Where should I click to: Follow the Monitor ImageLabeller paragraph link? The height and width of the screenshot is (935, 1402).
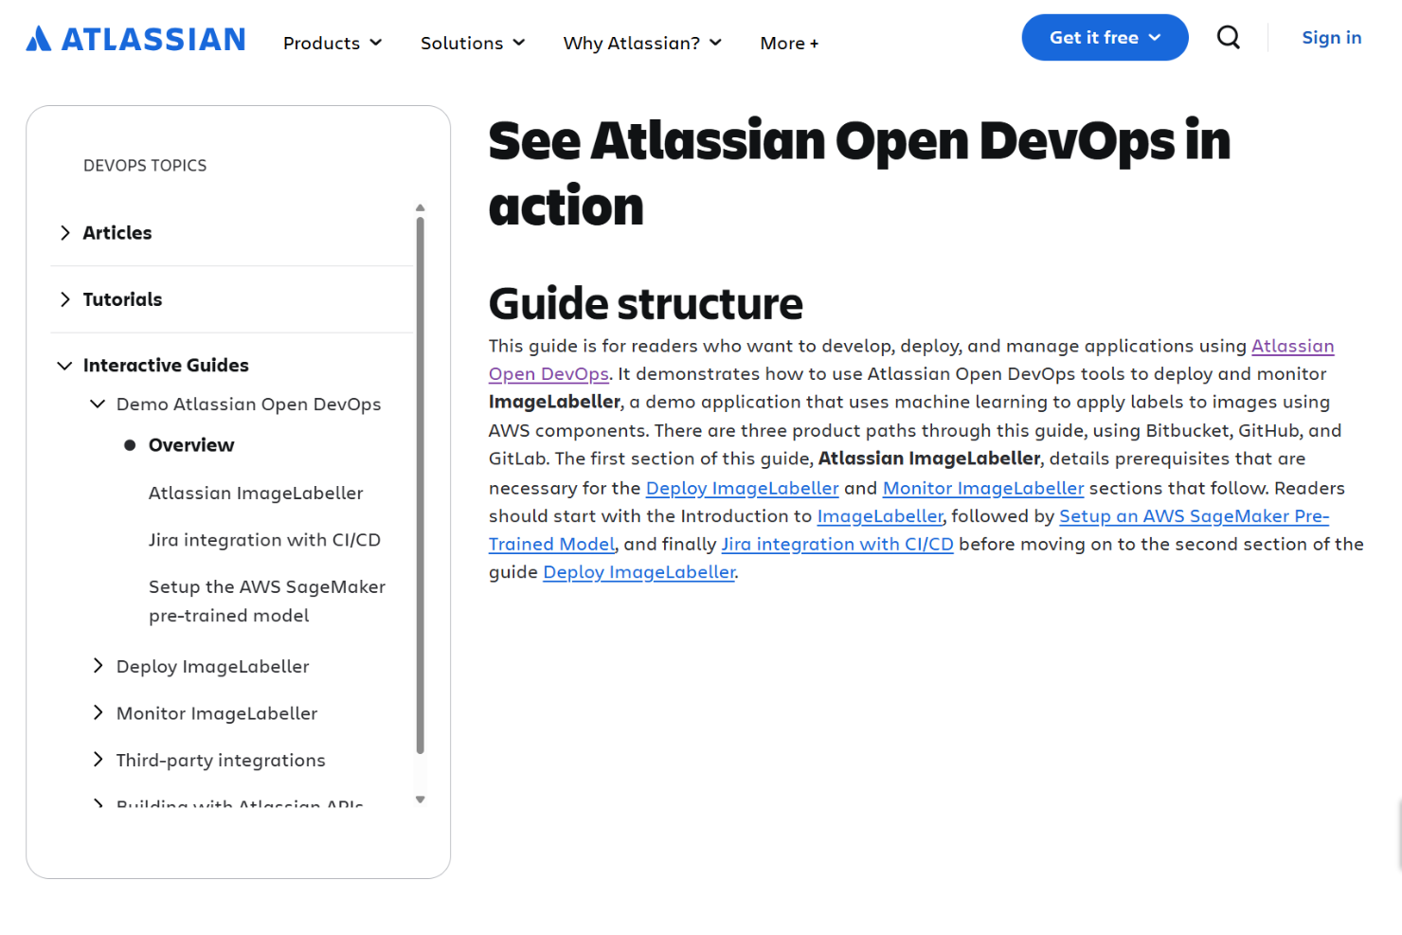[983, 488]
